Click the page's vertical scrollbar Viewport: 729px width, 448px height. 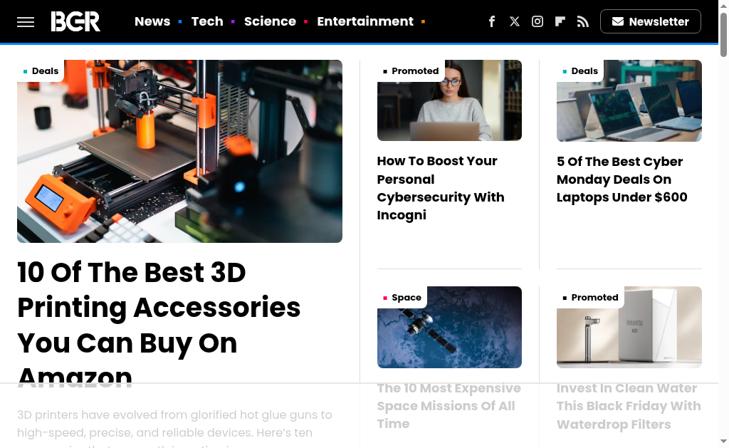(x=723, y=214)
